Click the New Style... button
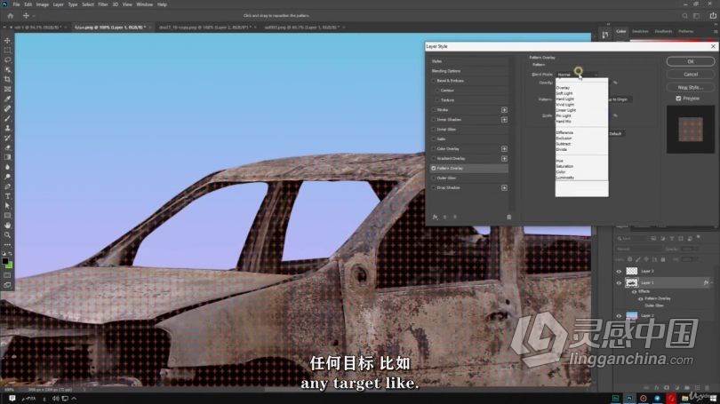 coord(690,87)
